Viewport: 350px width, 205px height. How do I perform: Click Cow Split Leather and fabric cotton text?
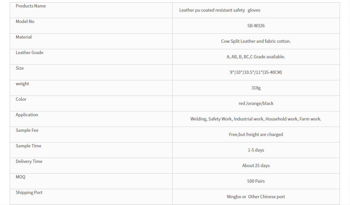click(256, 41)
